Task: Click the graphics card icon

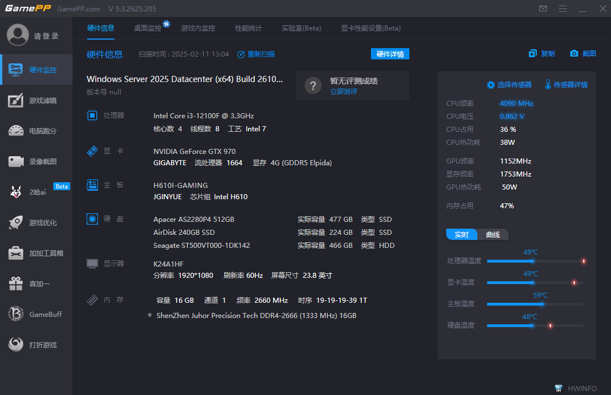Action: pos(92,151)
